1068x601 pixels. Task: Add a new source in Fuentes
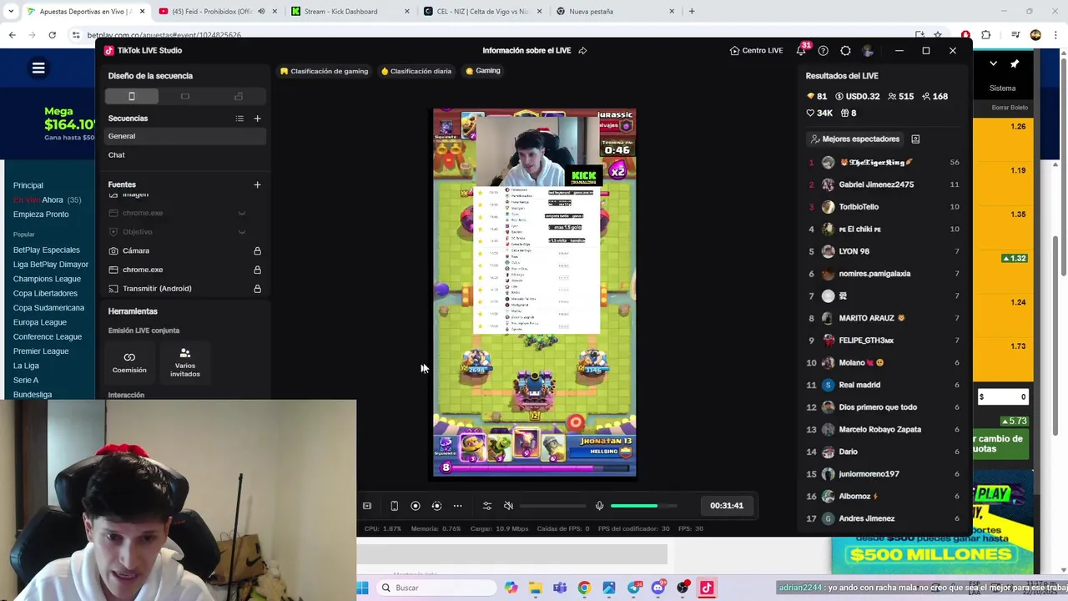(x=257, y=184)
